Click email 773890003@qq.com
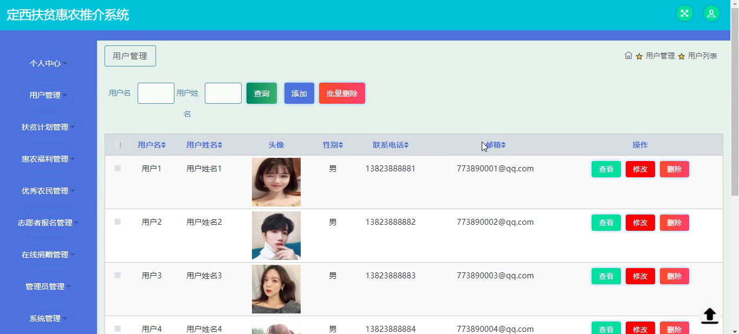This screenshot has width=739, height=334. pyautogui.click(x=495, y=276)
